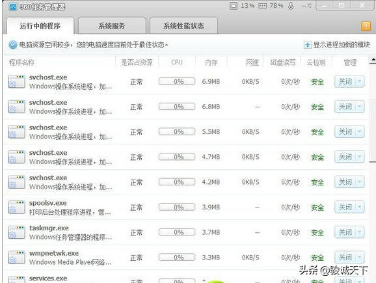The height and width of the screenshot is (283, 376).
Task: Click the process icon of svchost.exe 6.8MB
Action: (x=16, y=107)
